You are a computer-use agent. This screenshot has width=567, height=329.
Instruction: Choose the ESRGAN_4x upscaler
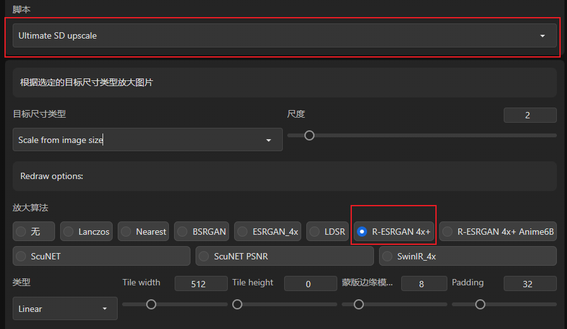pyautogui.click(x=268, y=232)
